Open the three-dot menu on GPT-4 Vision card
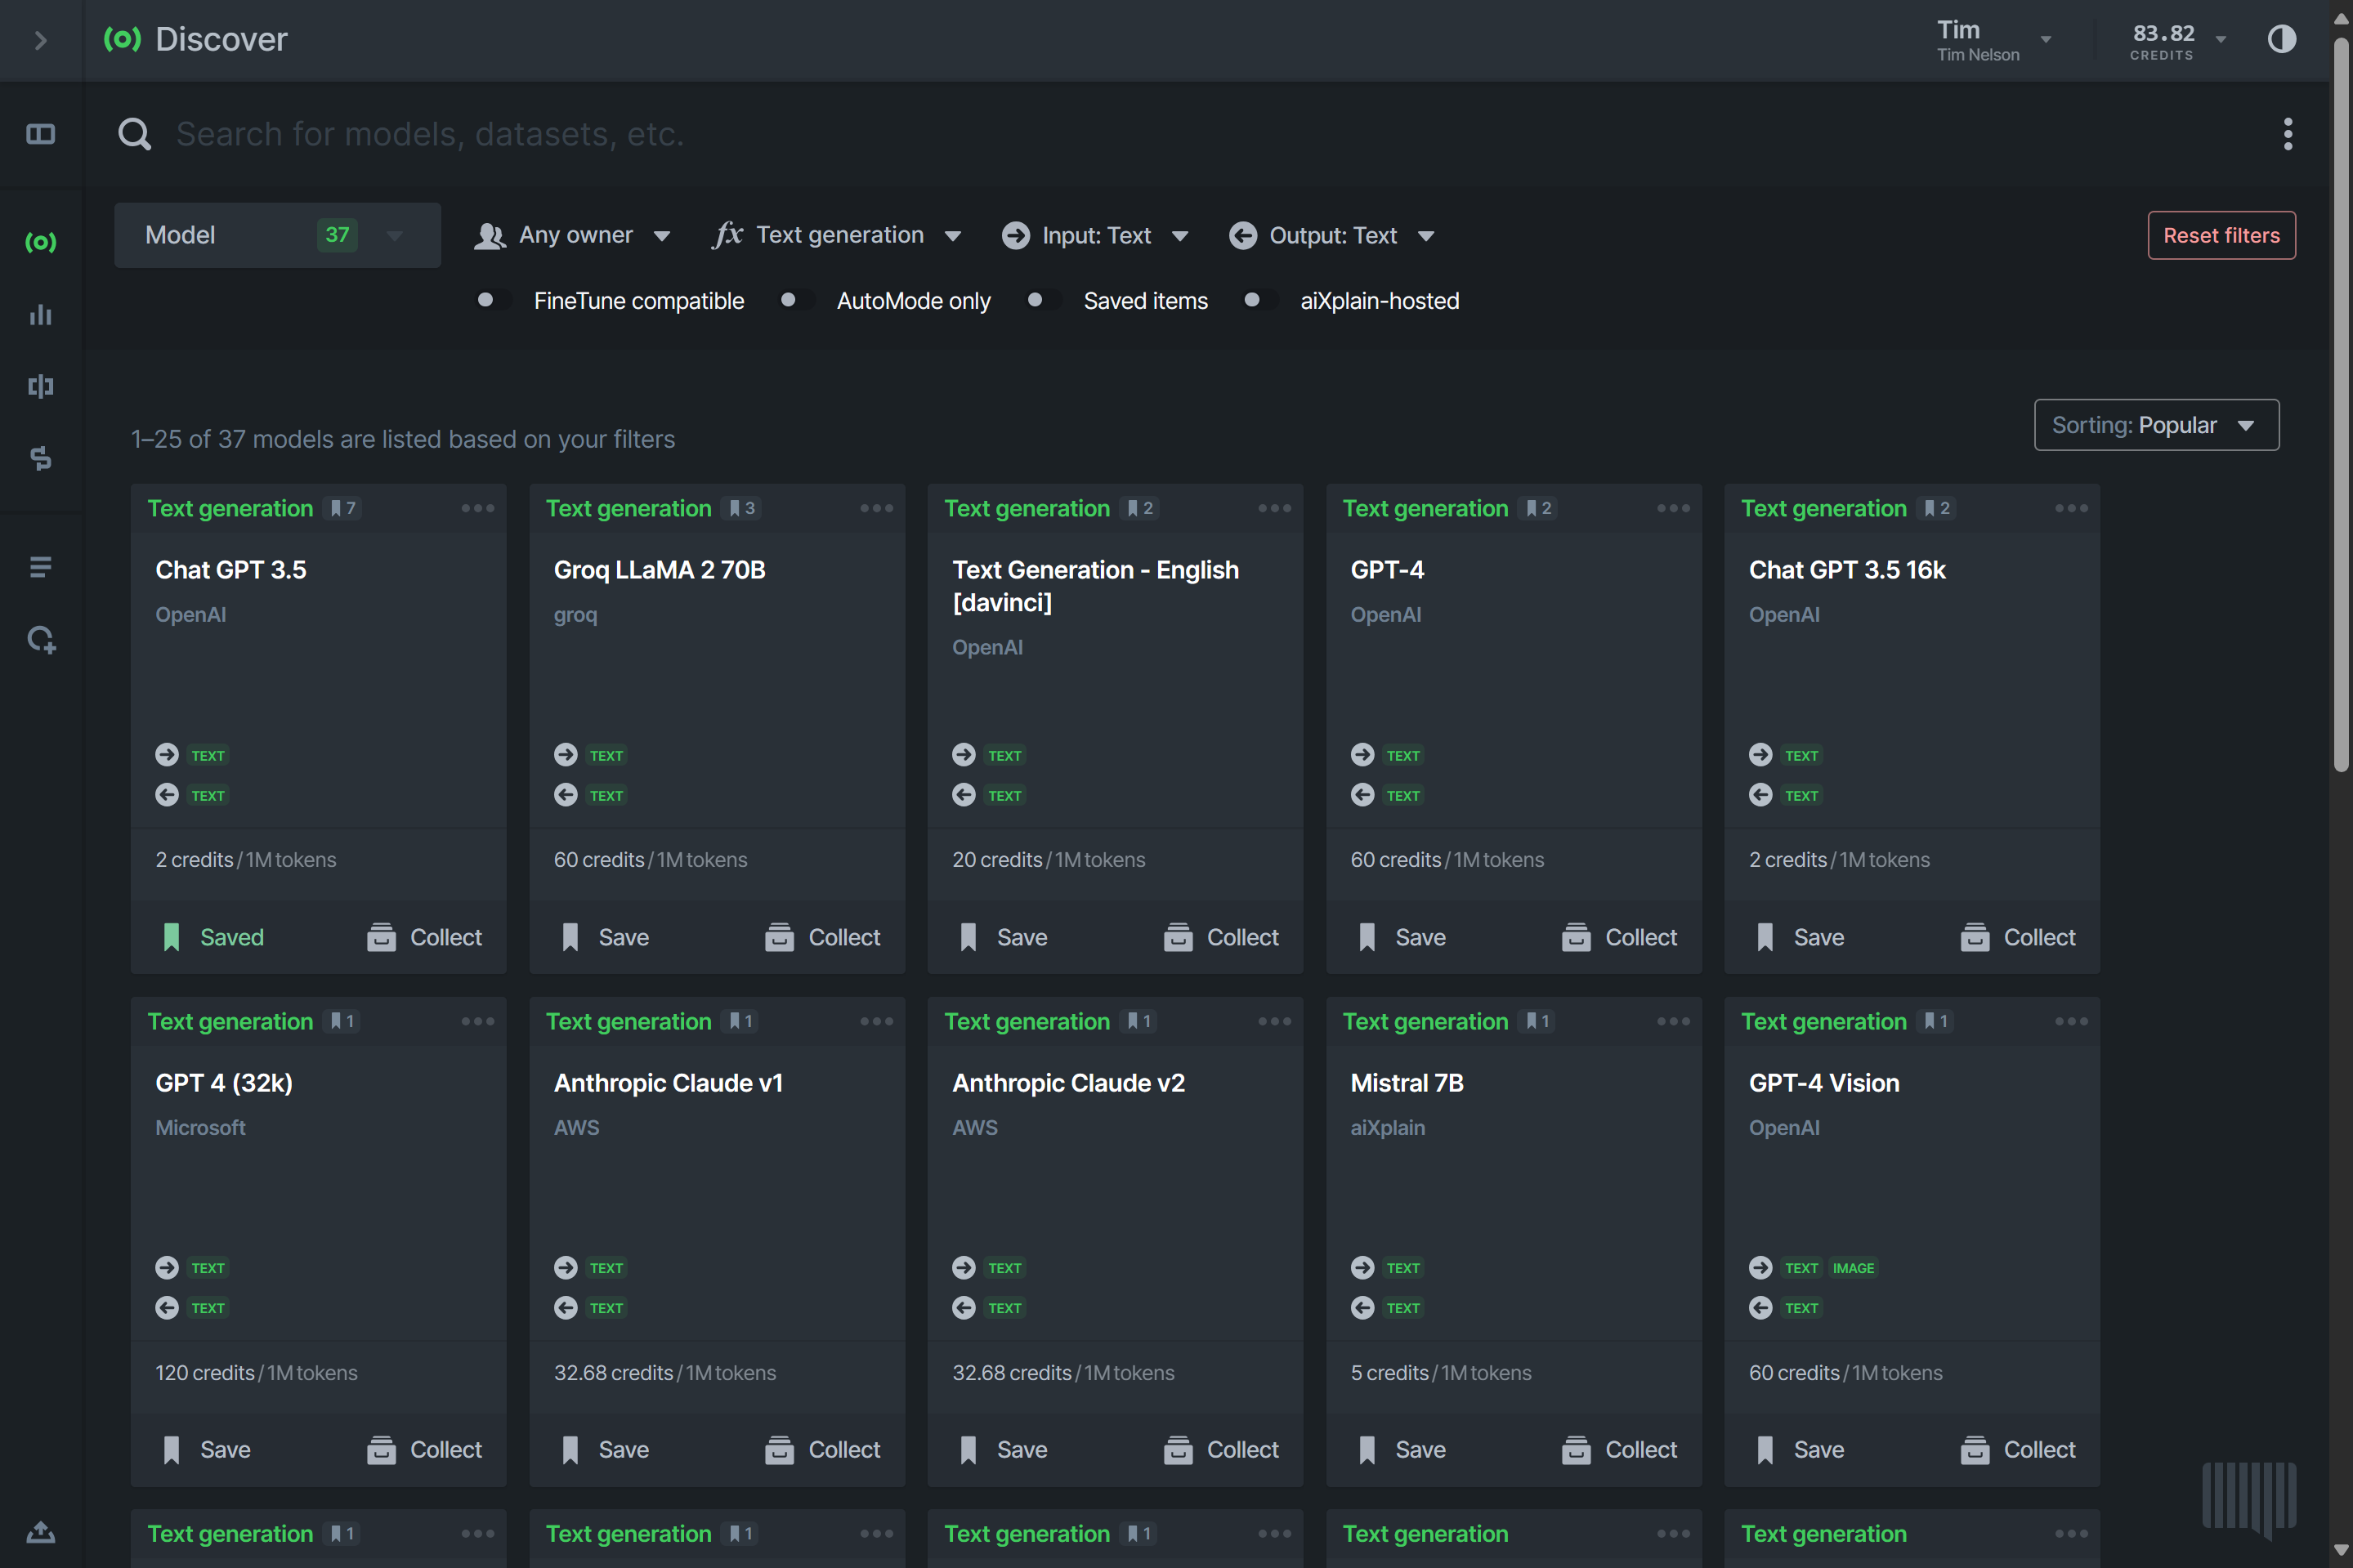The width and height of the screenshot is (2353, 1568). click(2071, 1021)
